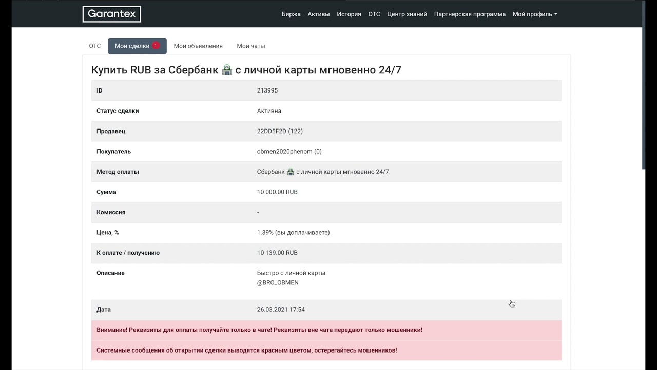Click the Метод оплаты row label

tap(118, 172)
